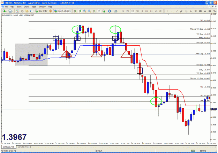Click the Profiles toolbar icon
218x153 pixels.
[x=10, y=11]
